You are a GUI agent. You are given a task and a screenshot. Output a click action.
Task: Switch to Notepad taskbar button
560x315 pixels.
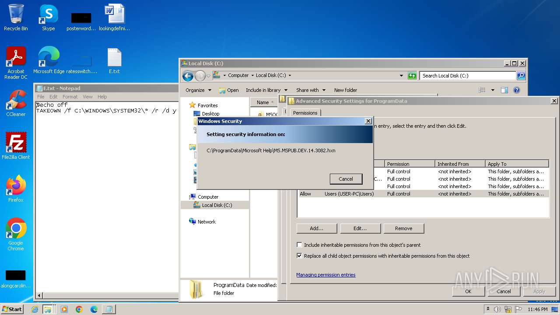[108, 309]
